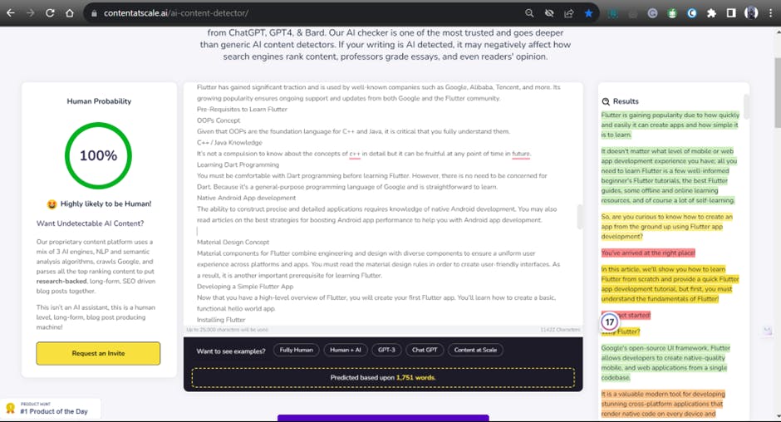Click the bold 'research-backed' text
This screenshot has width=781, height=422.
click(61, 282)
